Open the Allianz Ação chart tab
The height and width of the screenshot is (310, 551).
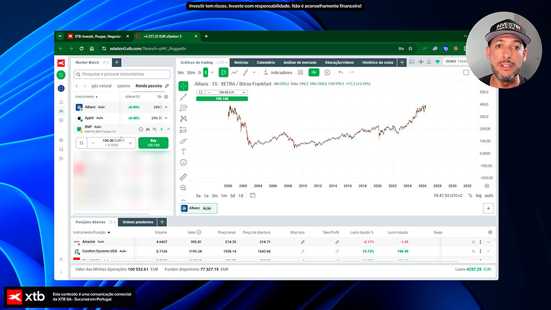click(x=198, y=209)
